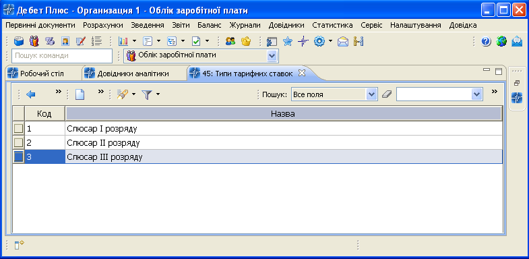
Task: Click the blue database cylinder toolbar icon
Action: pos(19,42)
